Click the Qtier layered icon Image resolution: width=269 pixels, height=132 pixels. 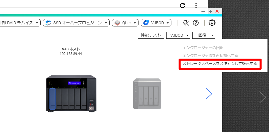tap(117, 23)
